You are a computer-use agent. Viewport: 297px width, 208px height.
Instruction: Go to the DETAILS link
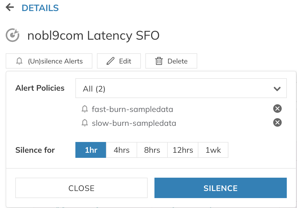click(x=40, y=8)
